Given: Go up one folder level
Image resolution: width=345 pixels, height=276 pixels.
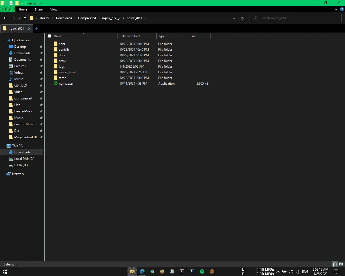Looking at the screenshot, I should coord(25,18).
